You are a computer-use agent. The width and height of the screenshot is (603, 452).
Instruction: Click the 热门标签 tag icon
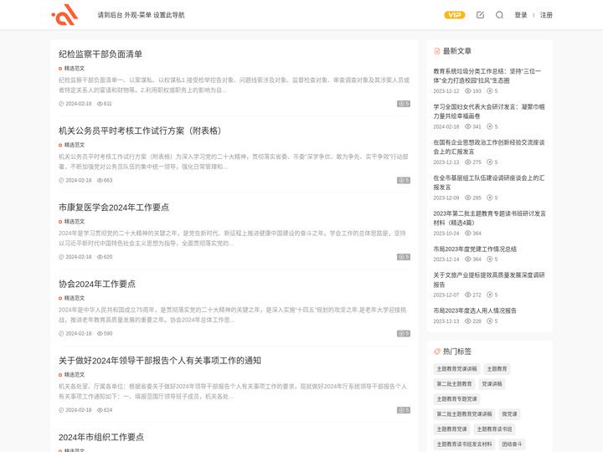[x=437, y=352]
